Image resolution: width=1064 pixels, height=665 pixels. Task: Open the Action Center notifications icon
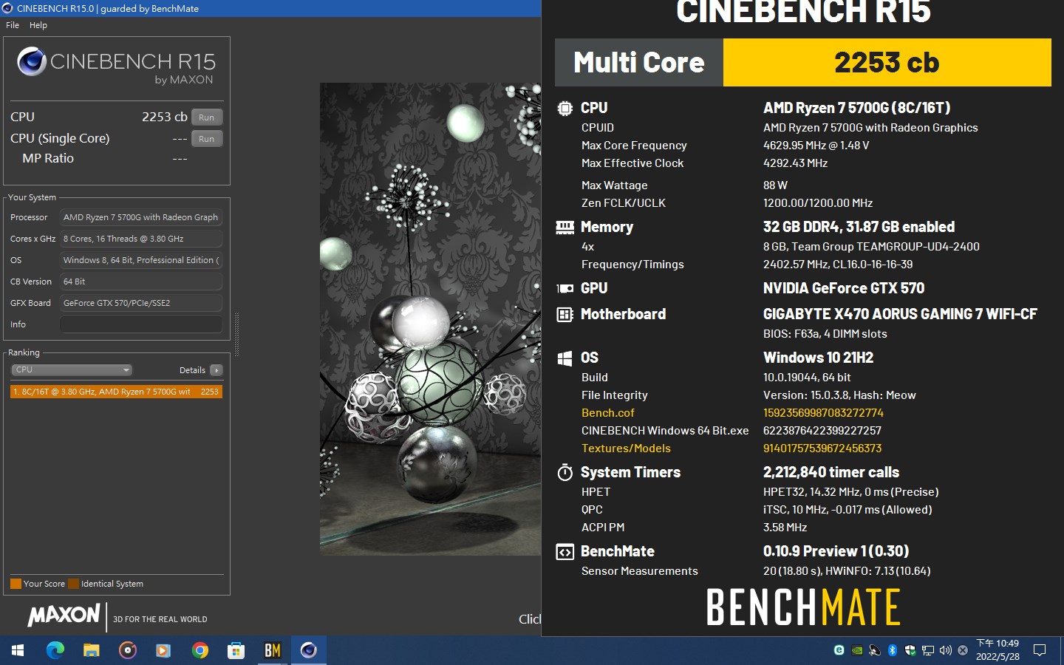(x=1040, y=650)
